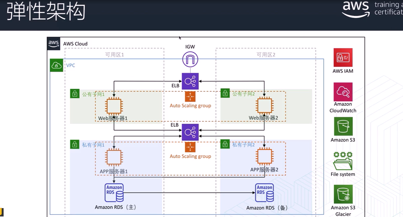The height and width of the screenshot is (217, 403).
Task: Click the 弹性架构 slide title
Action: pos(46,12)
